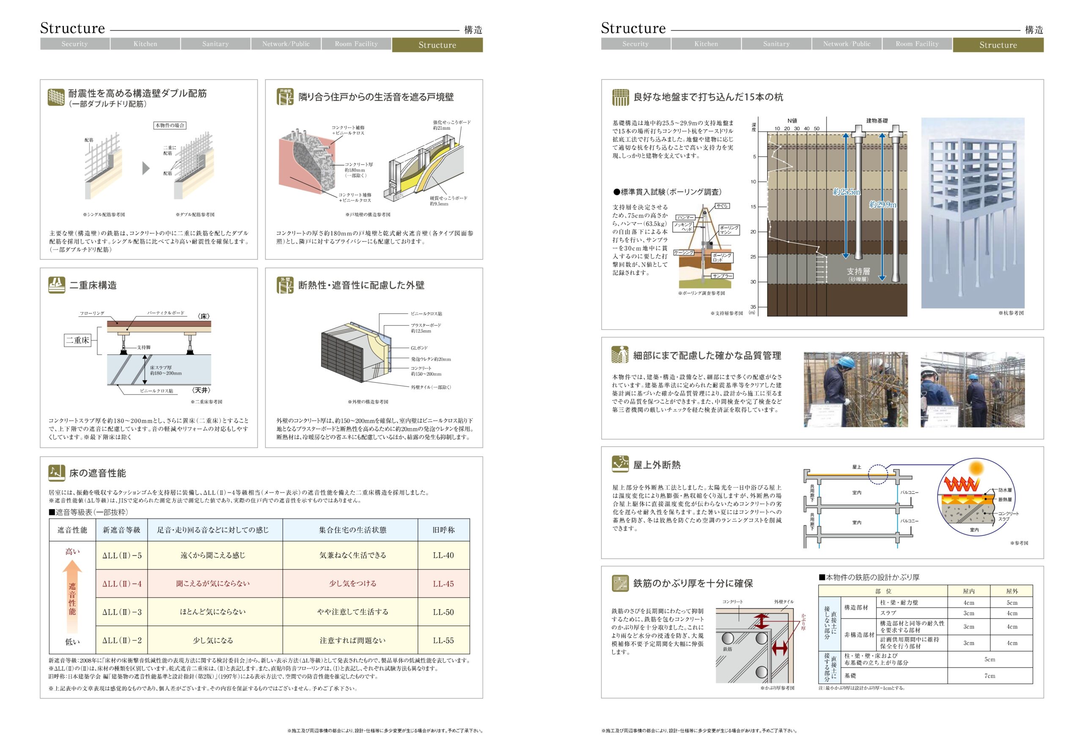The height and width of the screenshot is (743, 1083).
Task: Click the blue arrow labeled 約29.9m
Action: coord(882,207)
